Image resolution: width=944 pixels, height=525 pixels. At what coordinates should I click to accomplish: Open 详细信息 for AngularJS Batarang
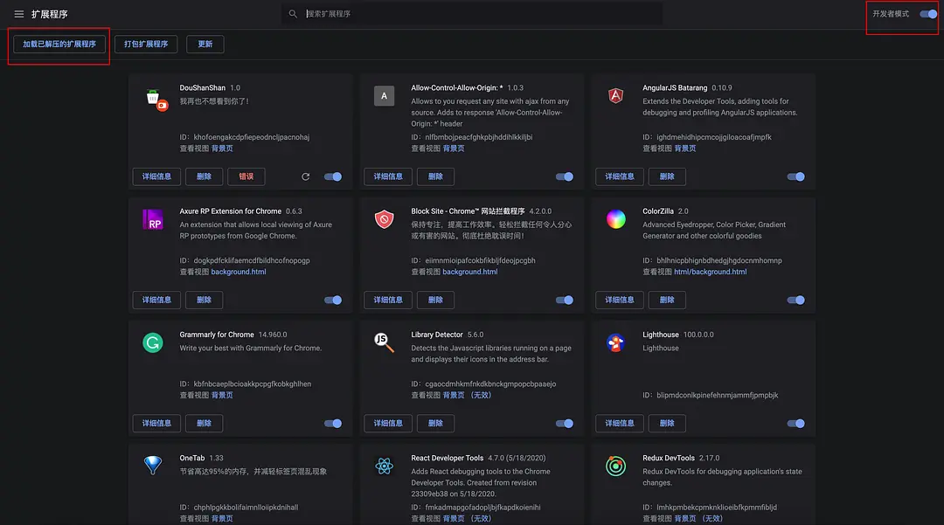pyautogui.click(x=620, y=176)
